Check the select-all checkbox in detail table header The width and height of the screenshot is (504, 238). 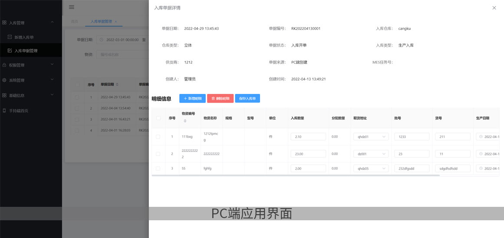tap(158, 118)
